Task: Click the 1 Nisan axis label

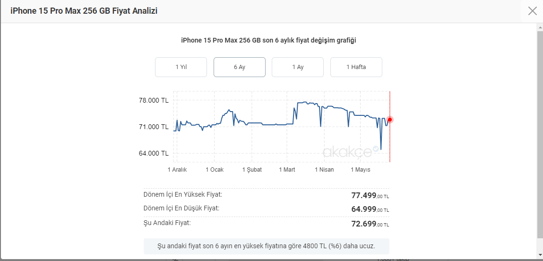Action: click(x=325, y=170)
